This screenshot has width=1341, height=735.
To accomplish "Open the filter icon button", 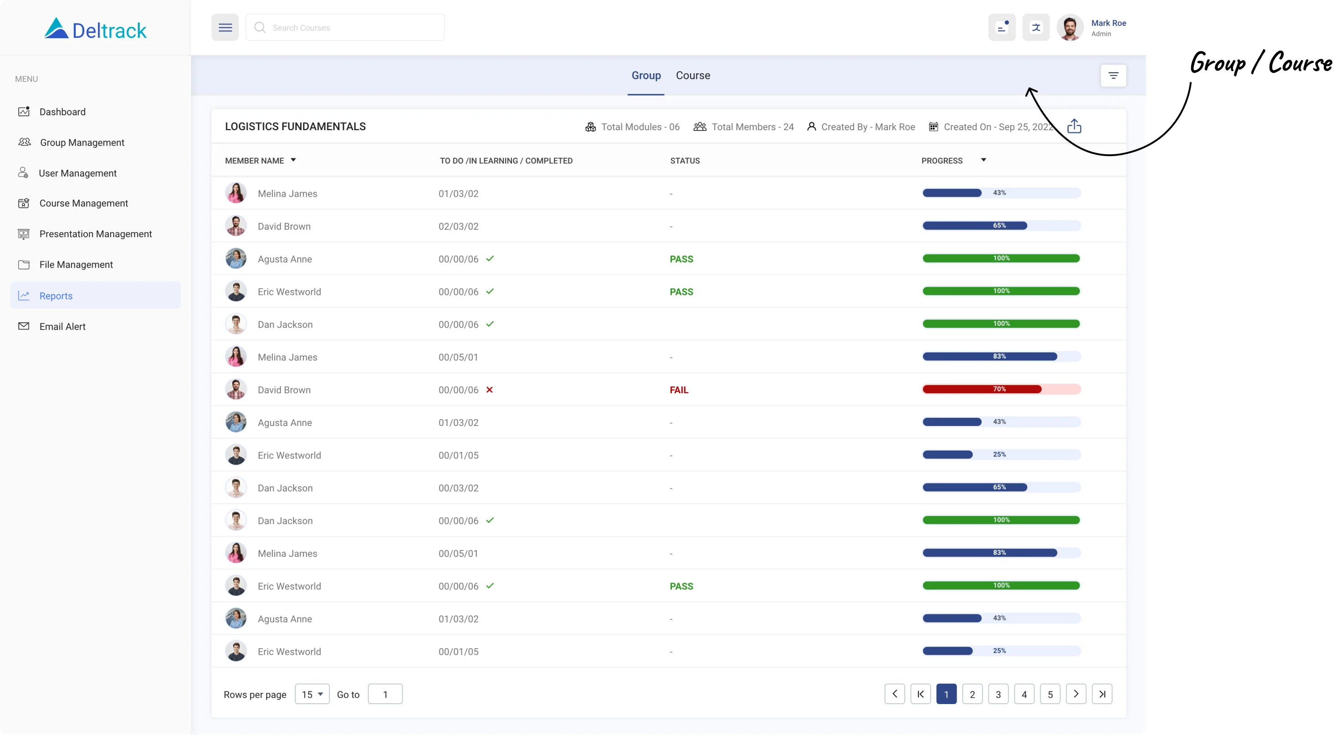I will click(1113, 76).
